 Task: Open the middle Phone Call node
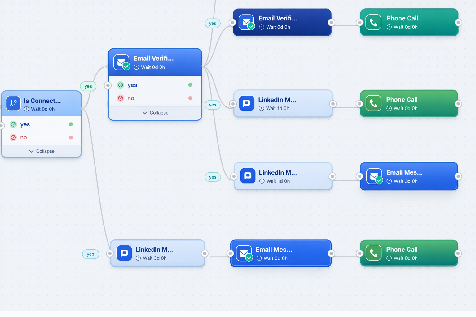point(409,103)
